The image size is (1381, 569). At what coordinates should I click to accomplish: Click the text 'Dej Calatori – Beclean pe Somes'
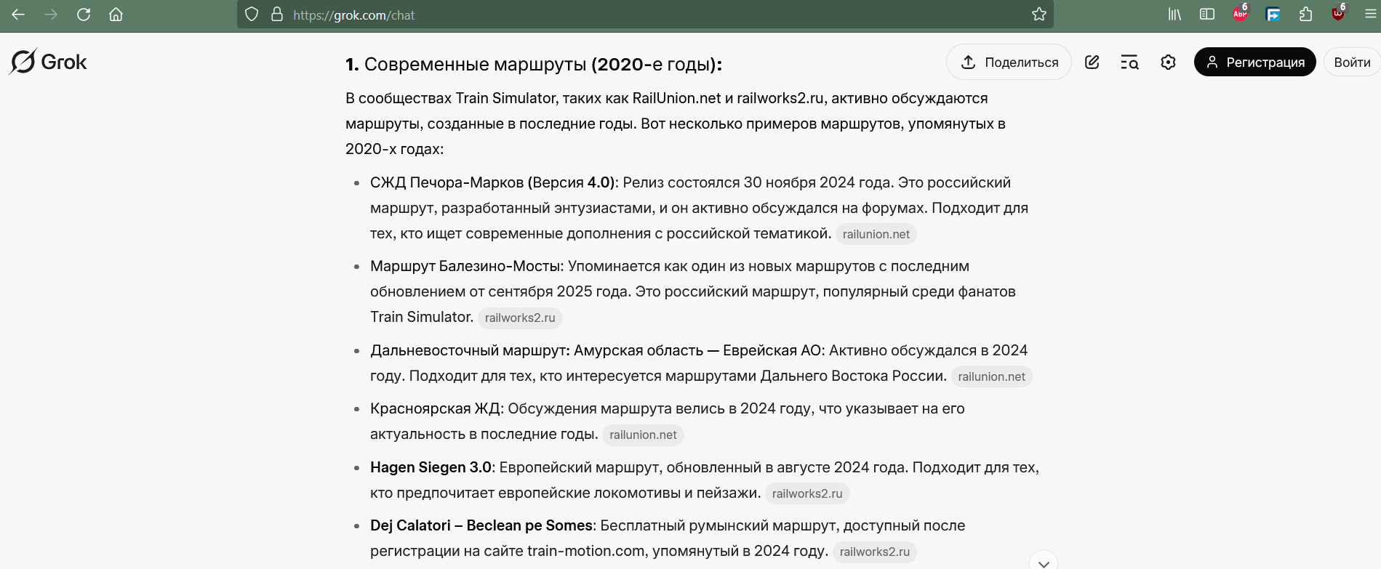point(481,525)
